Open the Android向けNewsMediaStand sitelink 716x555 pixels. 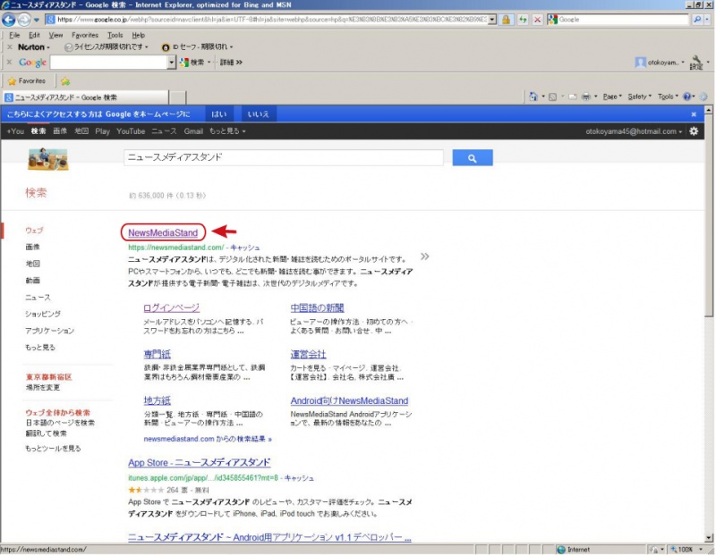tap(349, 400)
